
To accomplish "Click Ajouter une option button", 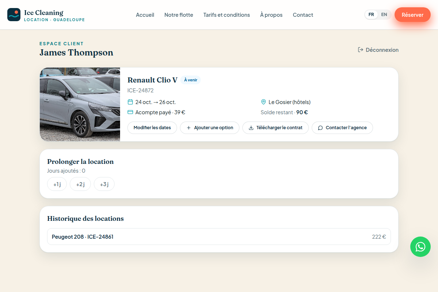I will coord(210,128).
